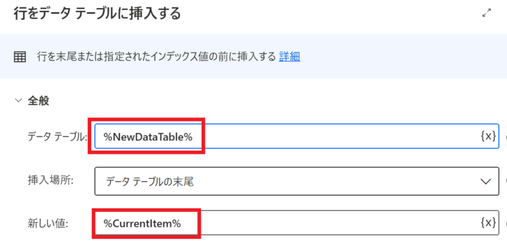Click the 挿入場所: field label

pos(51,180)
